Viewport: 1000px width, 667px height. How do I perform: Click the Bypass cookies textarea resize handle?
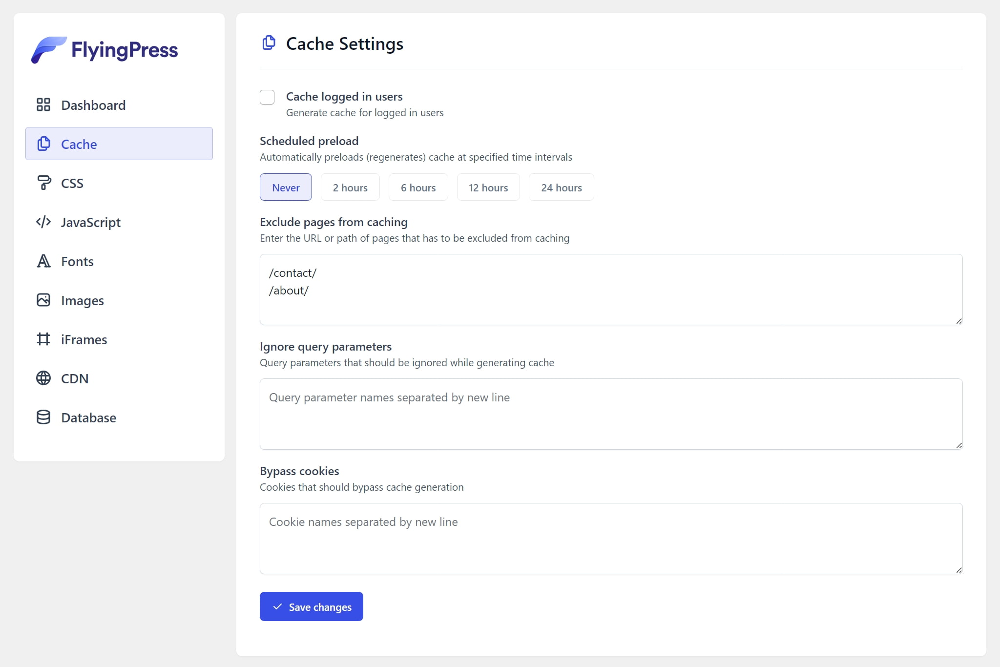coord(959,570)
